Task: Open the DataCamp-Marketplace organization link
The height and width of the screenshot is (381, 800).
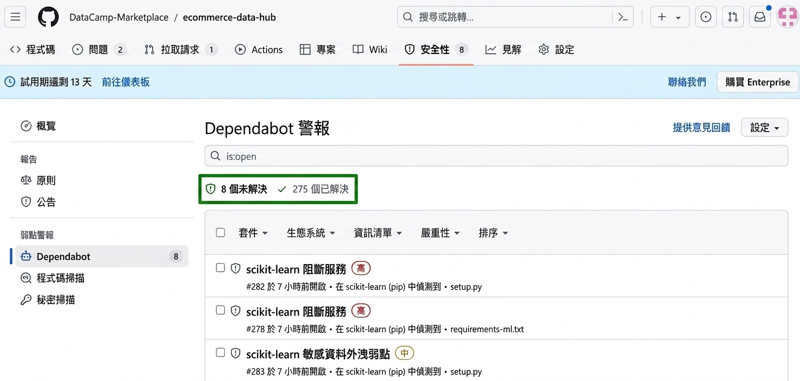Action: pos(119,17)
